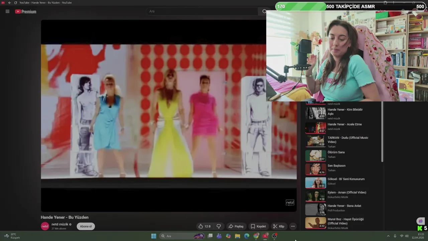Dislike the video with thumbs down
The image size is (428, 241).
click(219, 226)
